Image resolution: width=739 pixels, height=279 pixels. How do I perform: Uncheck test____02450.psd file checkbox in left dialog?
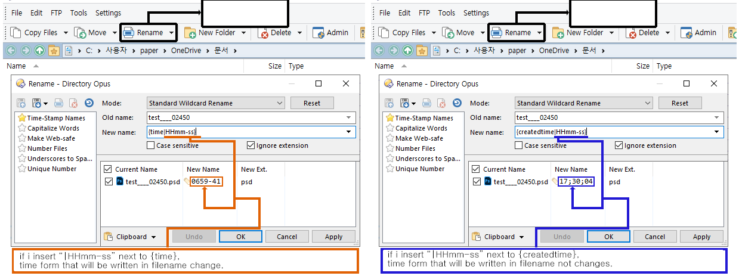108,182
